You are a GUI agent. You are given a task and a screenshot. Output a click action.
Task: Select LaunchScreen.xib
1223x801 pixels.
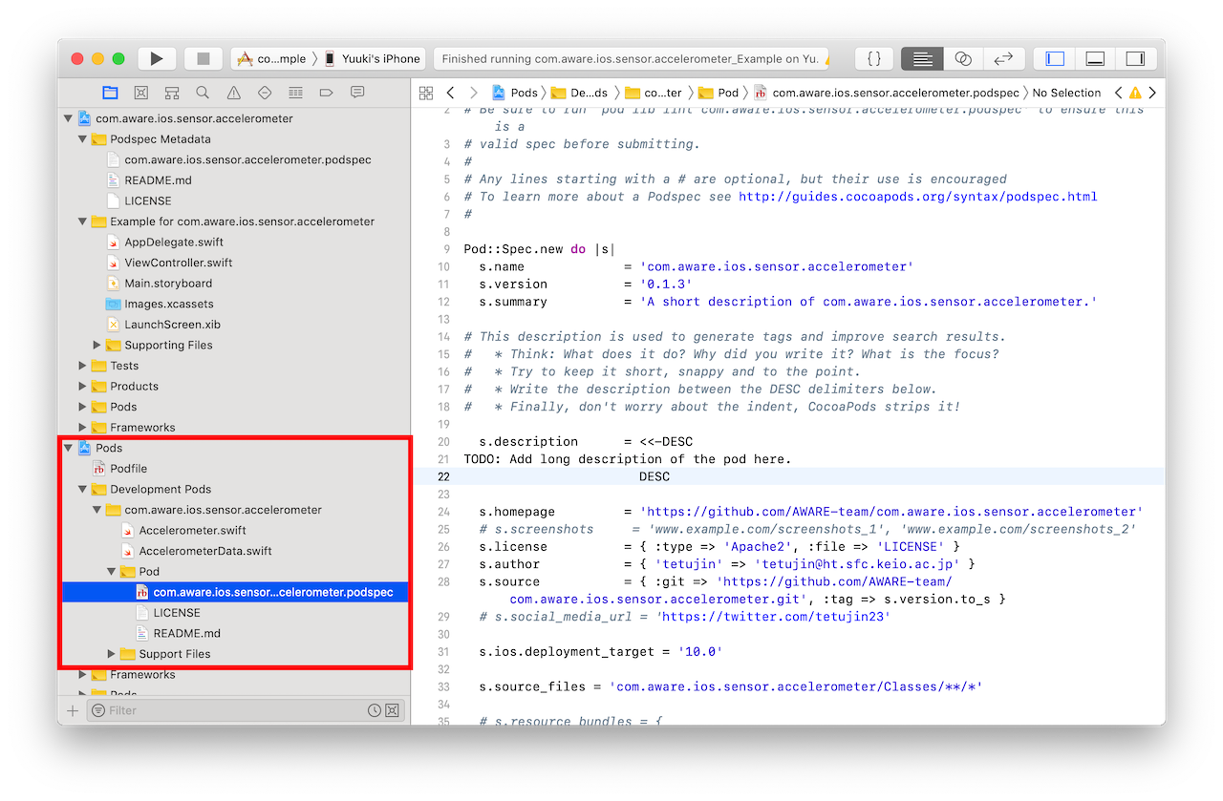click(x=172, y=325)
